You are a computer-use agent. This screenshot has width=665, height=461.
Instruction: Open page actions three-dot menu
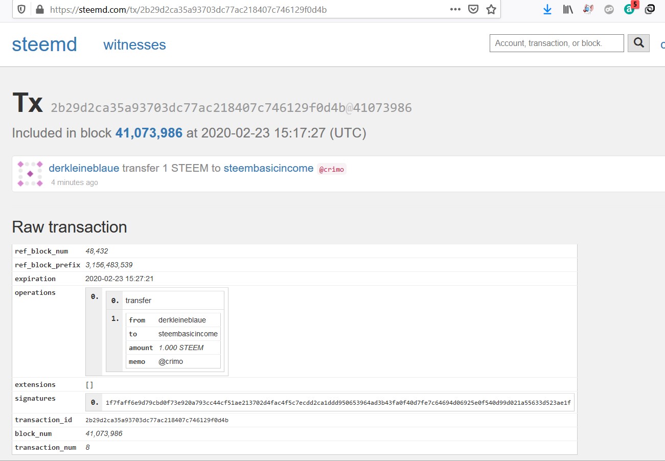(455, 9)
